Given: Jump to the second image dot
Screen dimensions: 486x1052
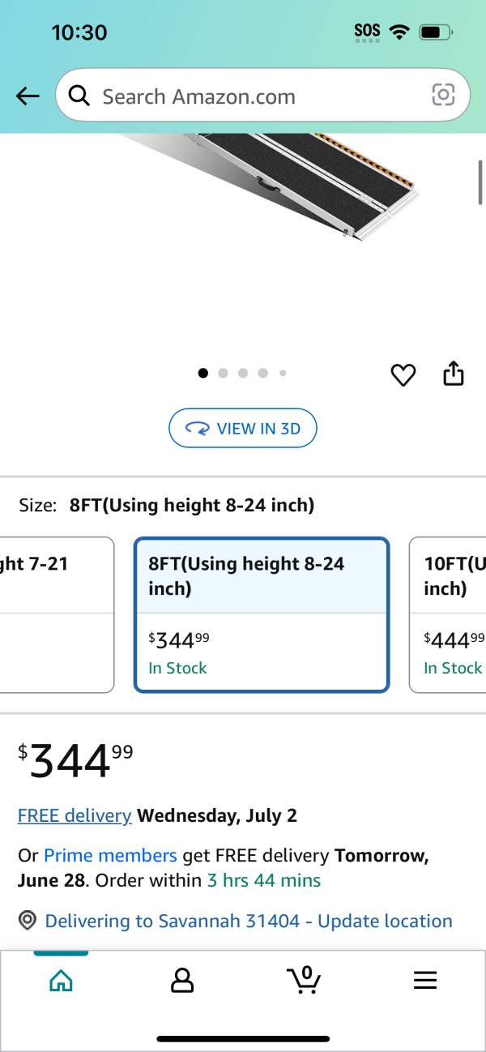Looking at the screenshot, I should point(223,374).
